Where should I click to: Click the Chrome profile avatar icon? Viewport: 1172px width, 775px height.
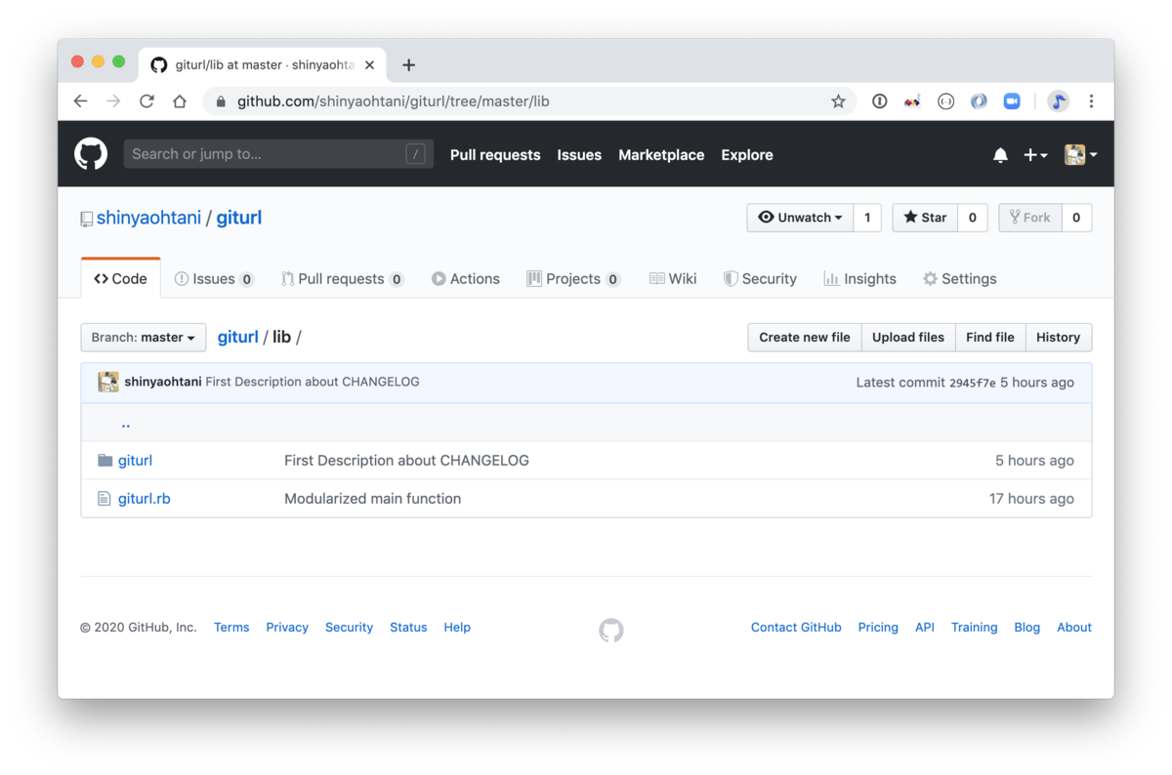[x=1058, y=102]
